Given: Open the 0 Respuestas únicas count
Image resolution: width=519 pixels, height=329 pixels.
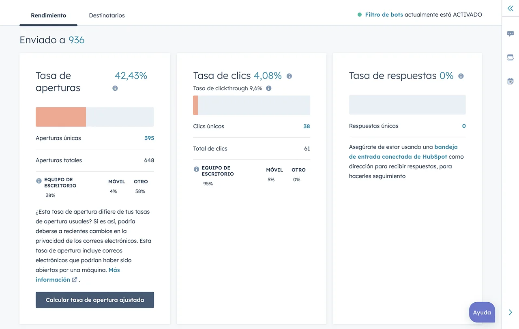Looking at the screenshot, I should point(464,126).
